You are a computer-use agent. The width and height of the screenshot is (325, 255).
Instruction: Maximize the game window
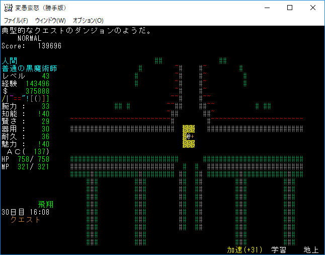(x=290, y=8)
